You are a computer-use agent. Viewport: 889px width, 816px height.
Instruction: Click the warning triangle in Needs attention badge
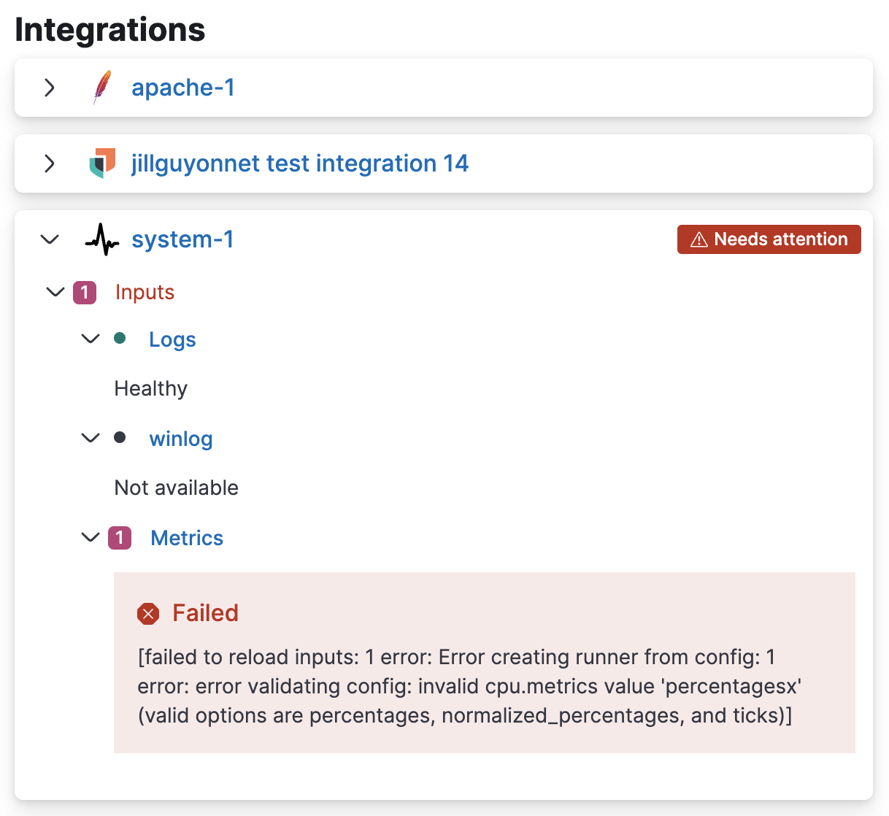point(699,239)
